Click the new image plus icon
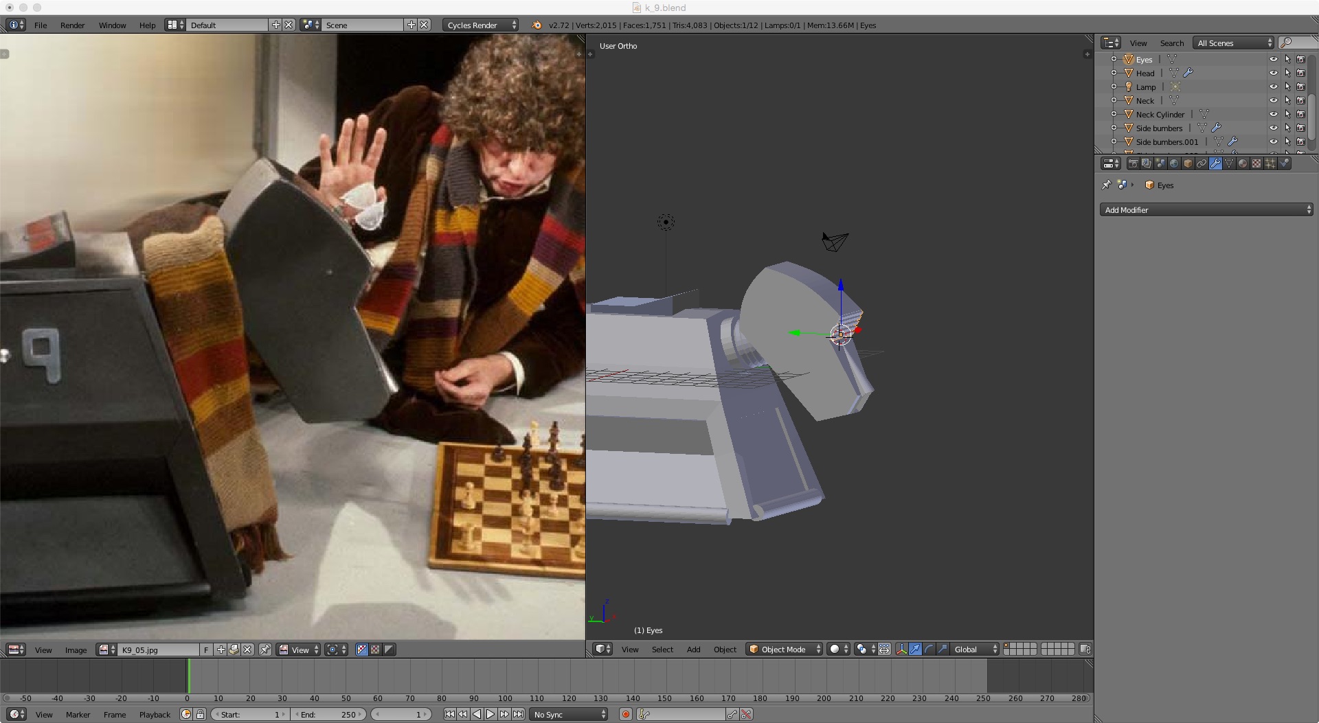1319x723 pixels. click(221, 649)
